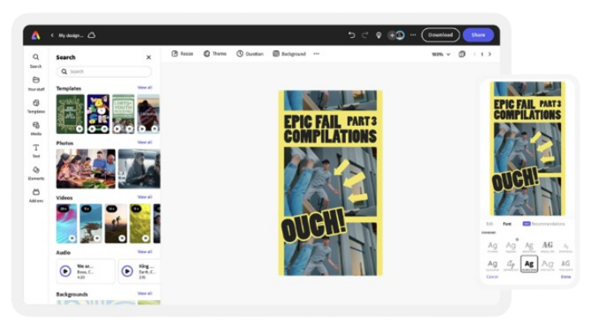Choose the pink and blue wave video
Screen dimensions: 599x326
point(66,224)
